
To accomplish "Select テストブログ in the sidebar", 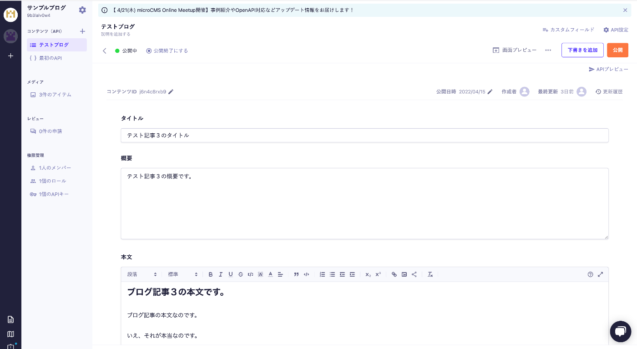I will 56,45.
